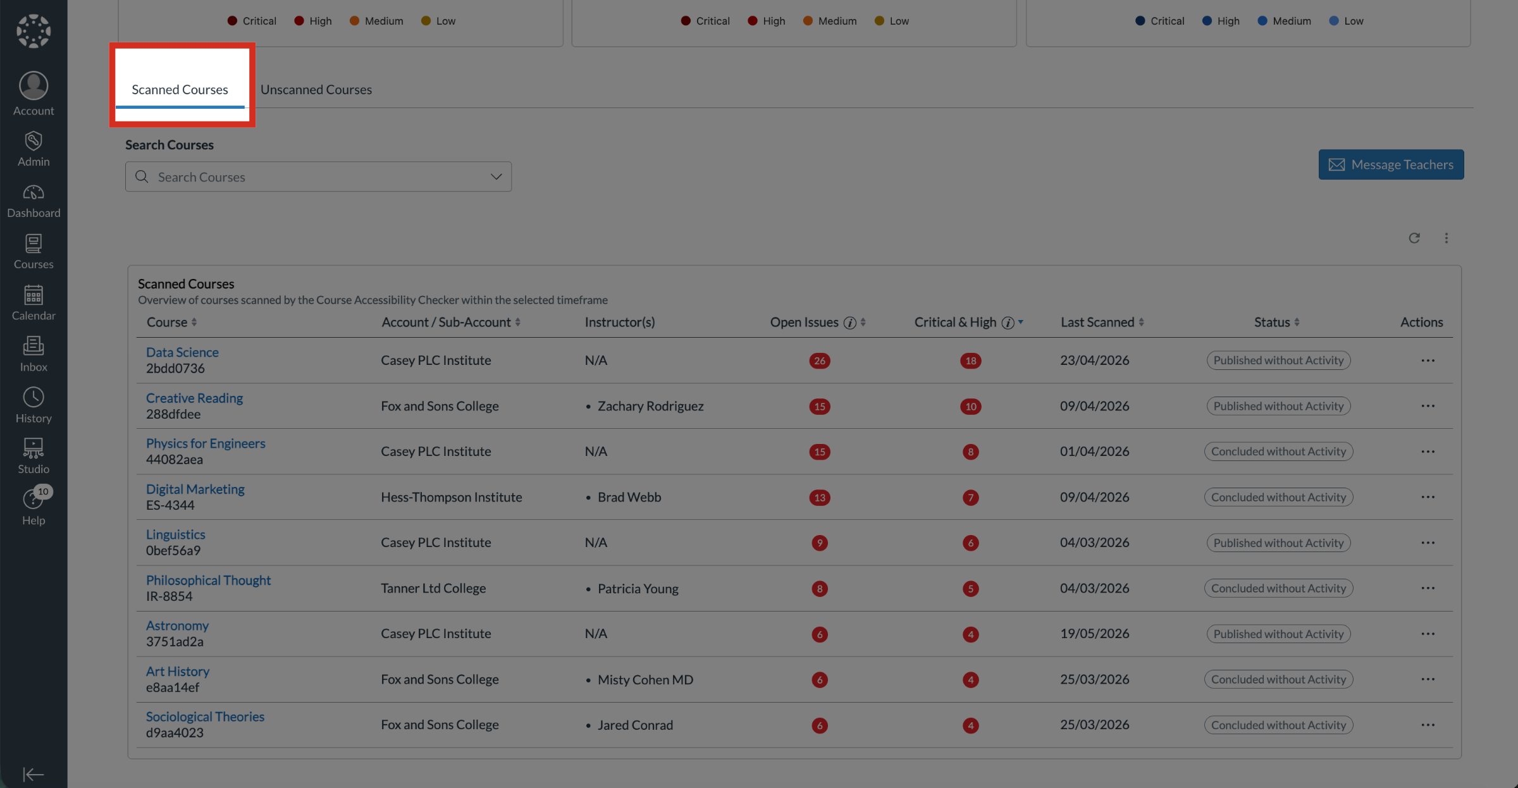Open the Digital Marketing course link
Viewport: 1518px width, 788px height.
(x=195, y=489)
